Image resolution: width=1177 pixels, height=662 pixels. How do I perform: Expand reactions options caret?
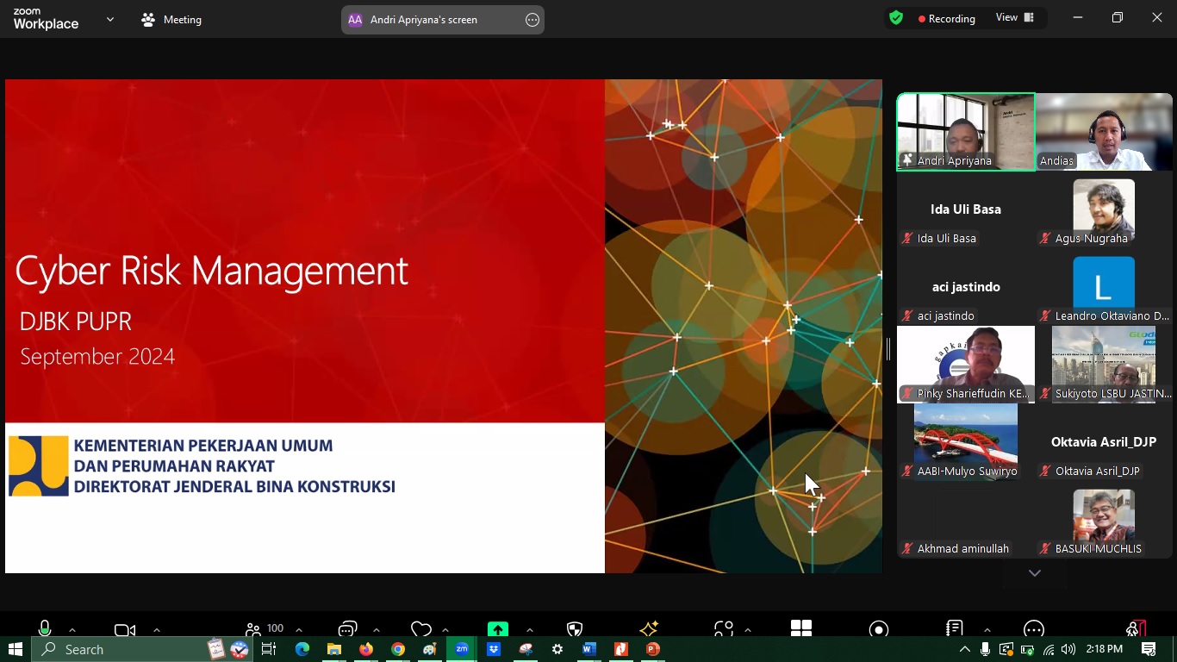[x=445, y=630]
